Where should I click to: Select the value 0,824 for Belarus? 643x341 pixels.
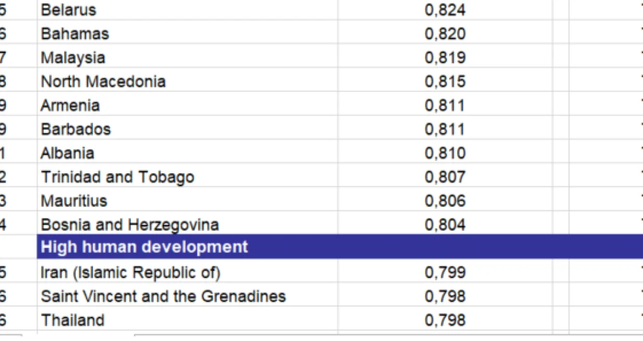click(x=445, y=10)
